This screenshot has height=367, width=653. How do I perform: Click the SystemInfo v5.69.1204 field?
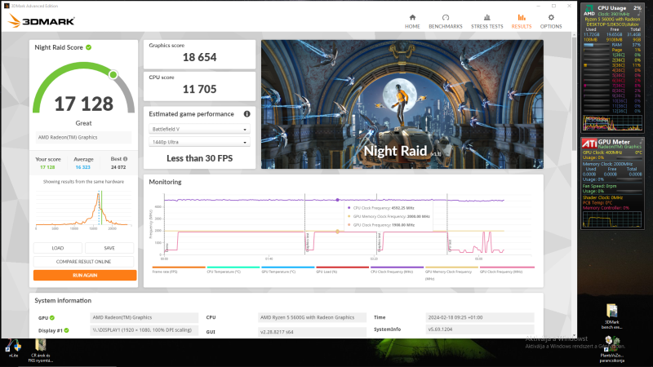click(x=480, y=329)
